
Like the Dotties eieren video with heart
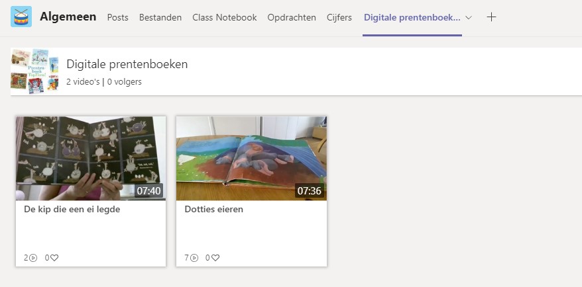[215, 258]
